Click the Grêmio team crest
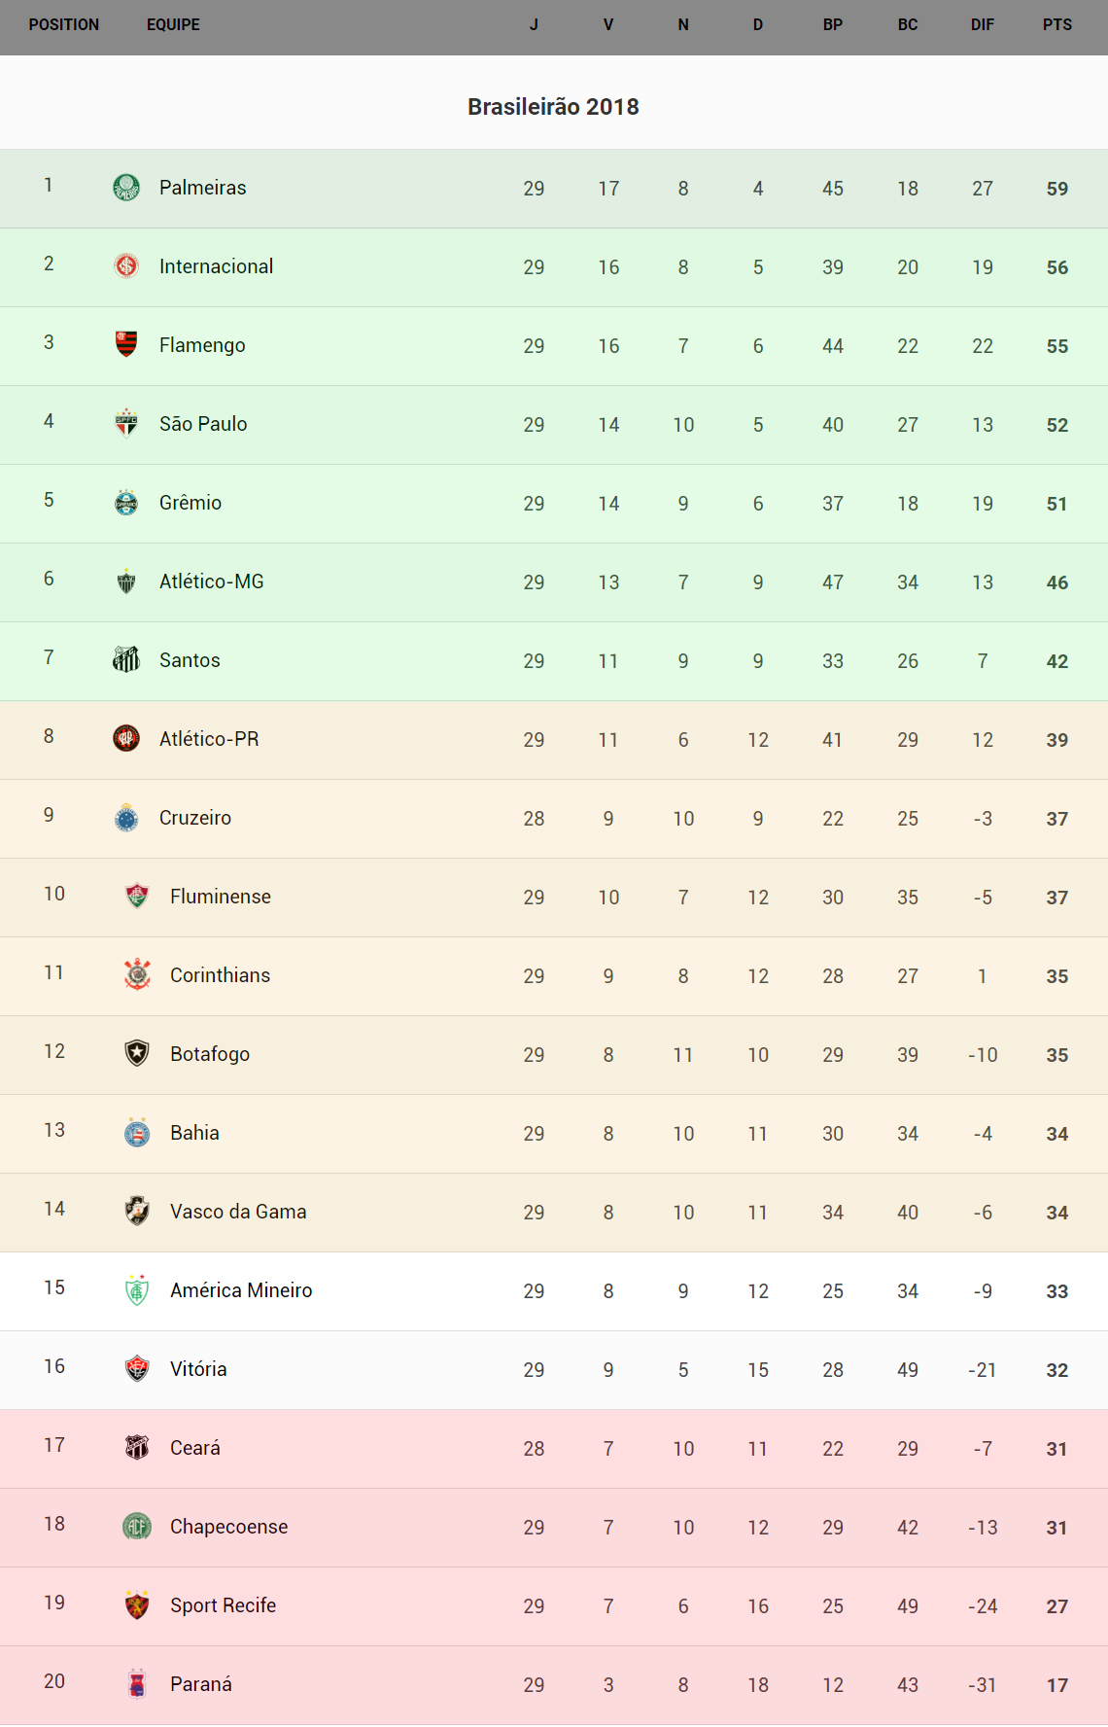This screenshot has height=1727, width=1108. (126, 502)
